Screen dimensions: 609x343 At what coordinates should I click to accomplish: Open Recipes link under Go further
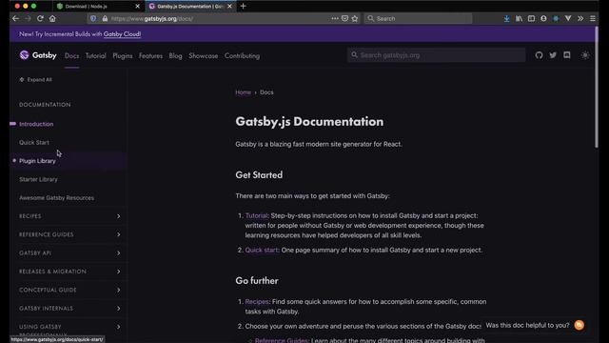(257, 302)
